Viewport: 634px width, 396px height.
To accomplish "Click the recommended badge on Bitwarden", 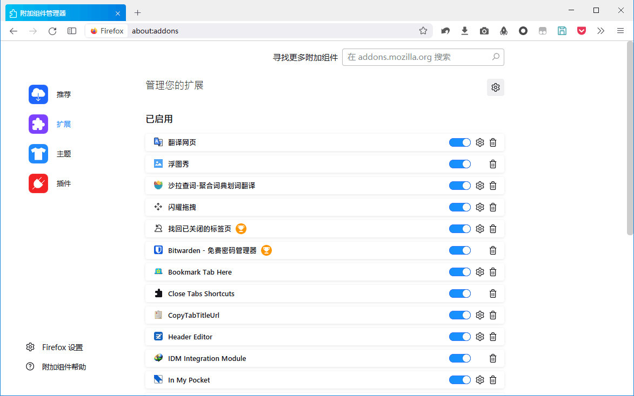I will [266, 251].
